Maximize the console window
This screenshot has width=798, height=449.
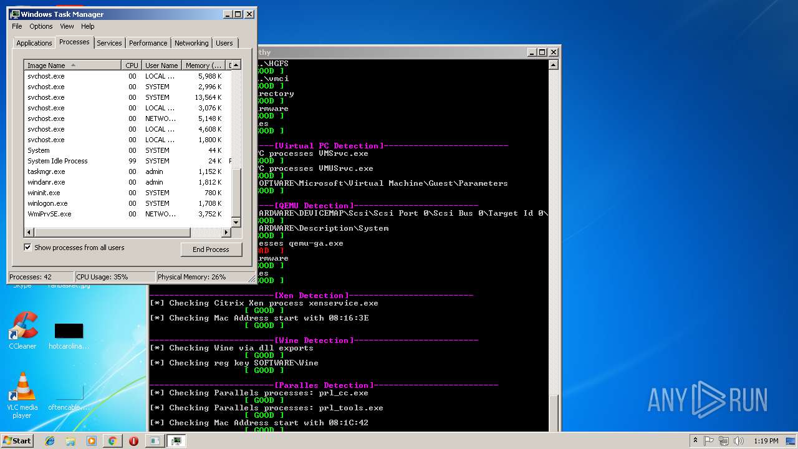(542, 52)
